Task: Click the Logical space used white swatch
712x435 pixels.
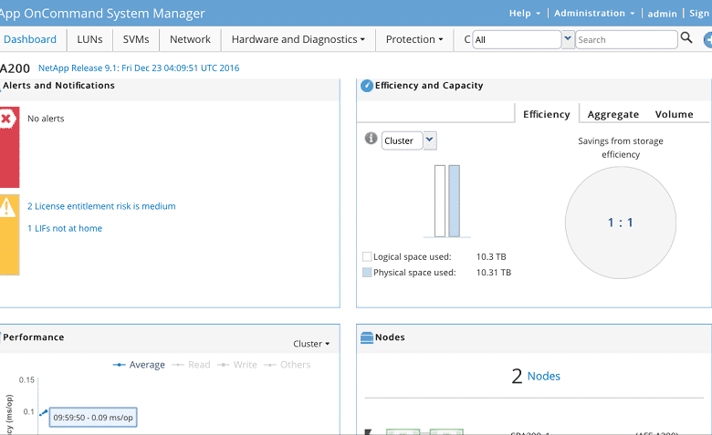Action: click(x=367, y=257)
